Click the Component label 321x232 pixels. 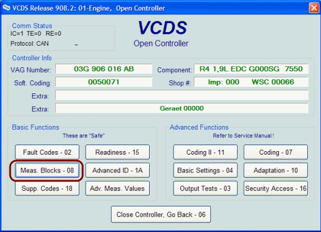(175, 70)
